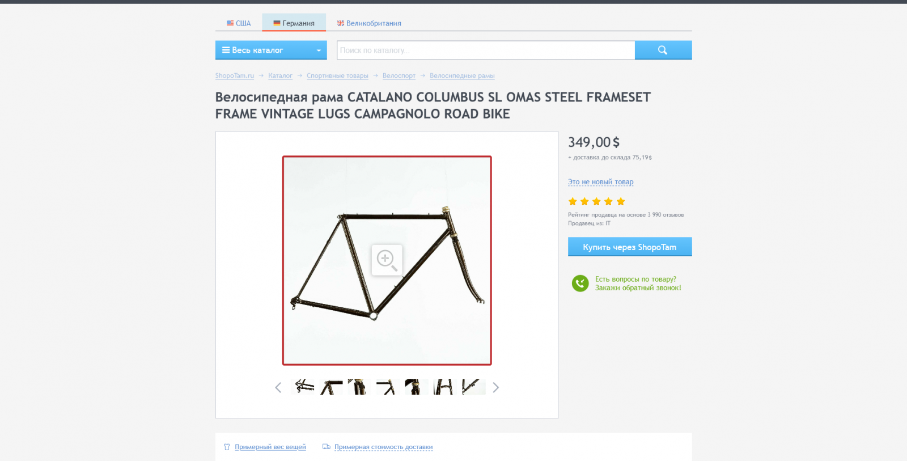
Task: Click the approximate item weight icon
Action: 227,447
